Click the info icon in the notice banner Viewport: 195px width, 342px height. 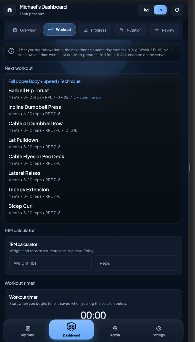pyautogui.click(x=11, y=51)
